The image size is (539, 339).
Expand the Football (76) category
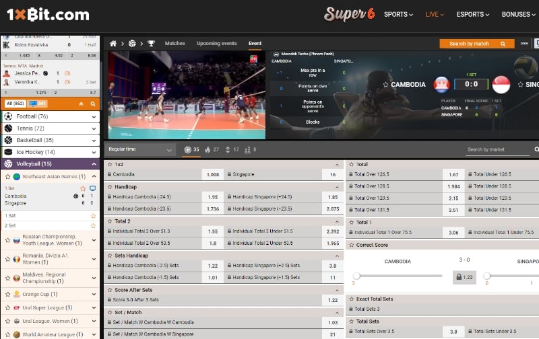click(x=94, y=116)
